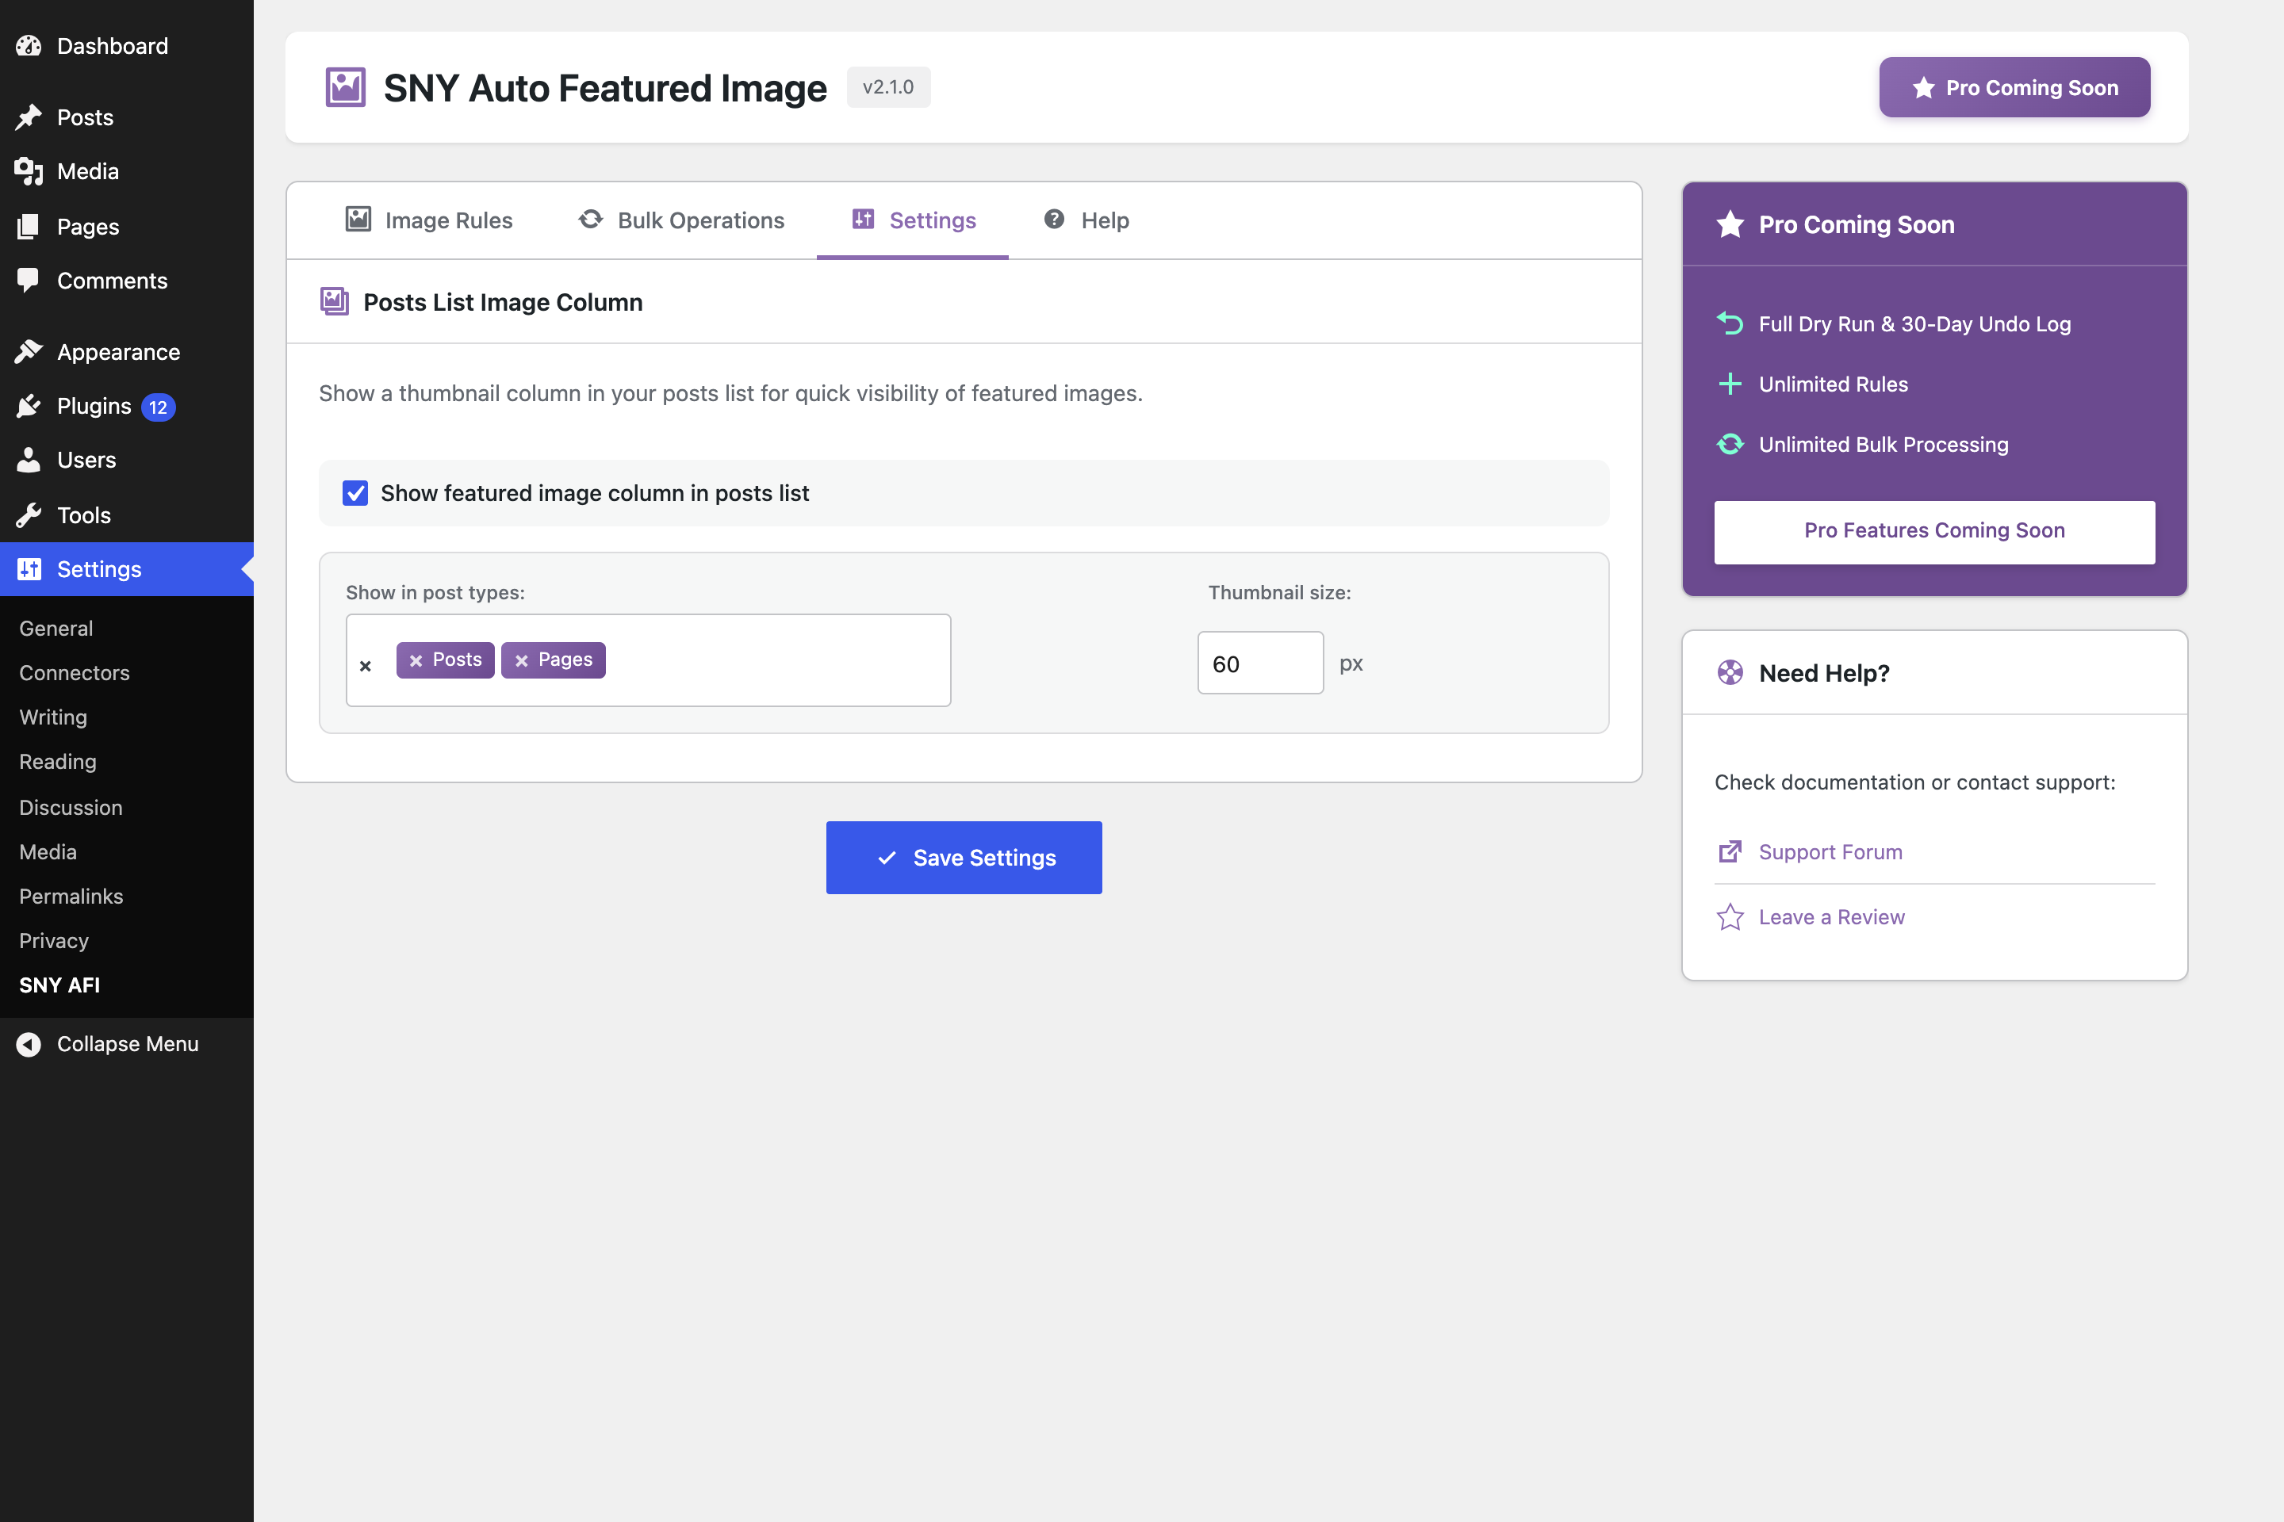Click the Unlimited Bulk Processing sync icon
2284x1522 pixels.
1730,445
